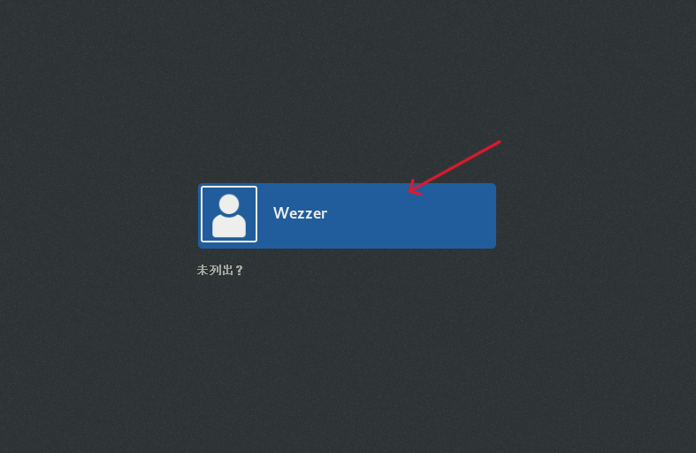Click the question mark in 未列出?
Image resolution: width=696 pixels, height=453 pixels.
tap(240, 270)
